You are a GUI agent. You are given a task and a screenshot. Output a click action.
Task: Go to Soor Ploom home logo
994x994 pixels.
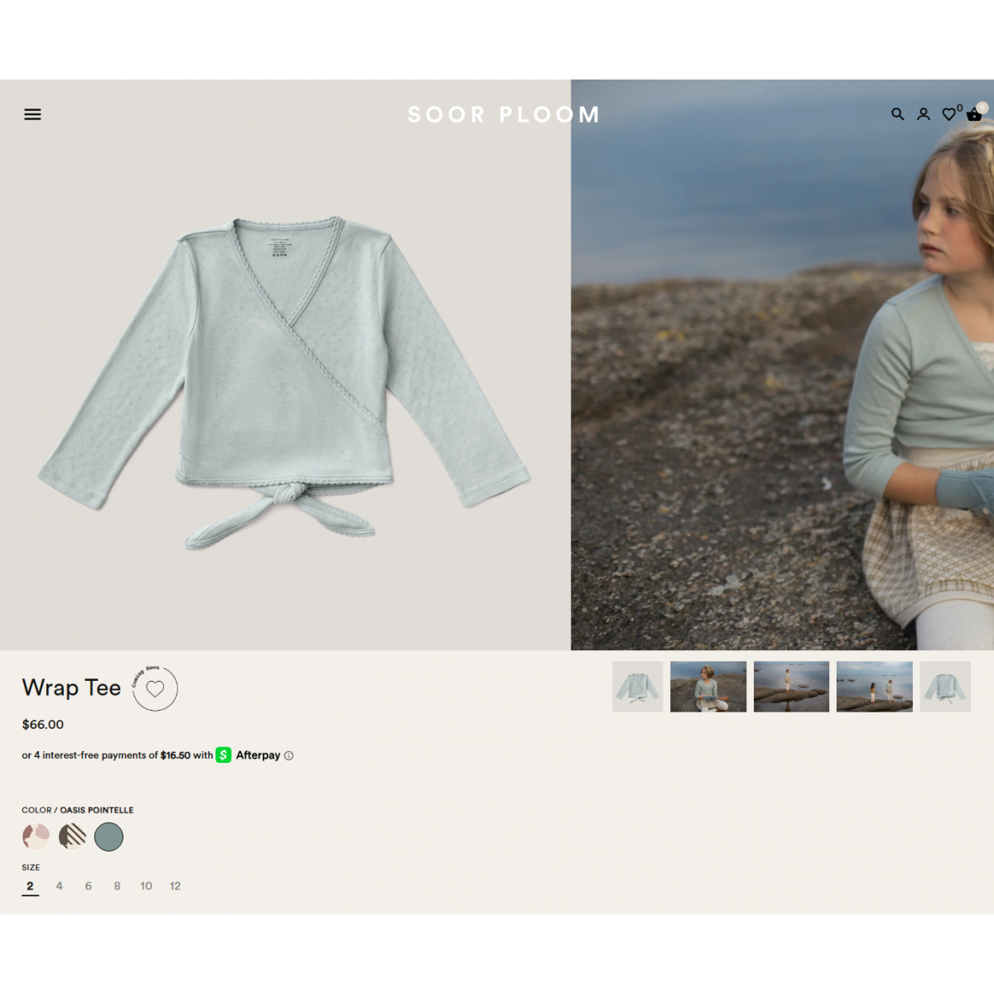coord(503,114)
